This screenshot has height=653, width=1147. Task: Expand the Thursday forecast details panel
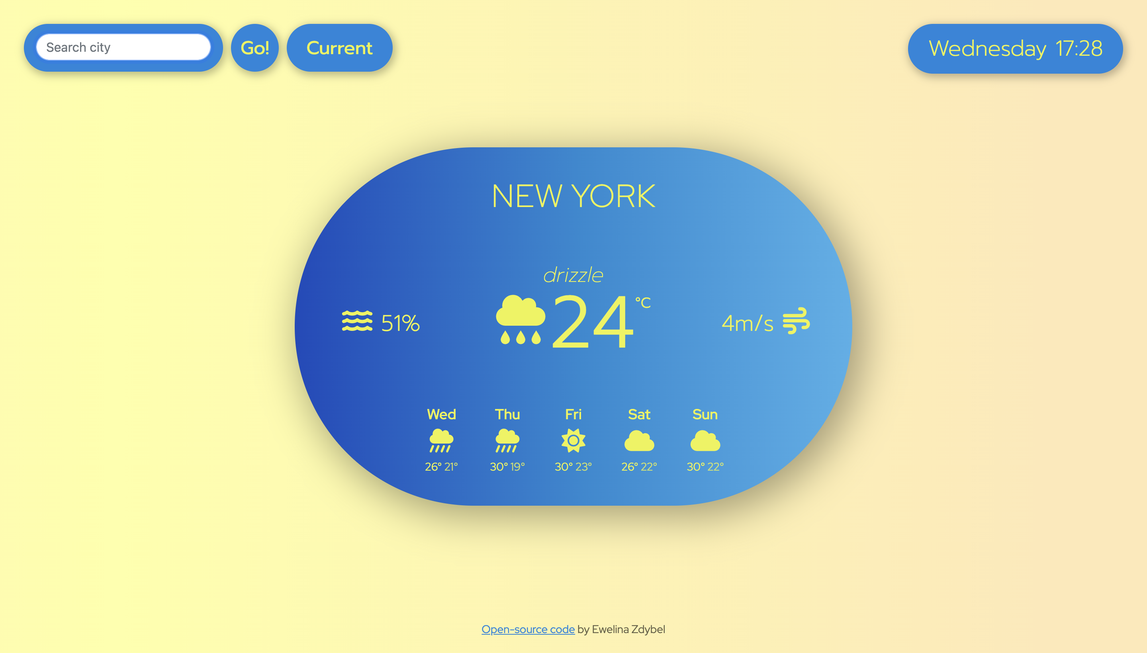point(507,439)
